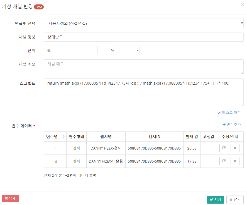
Task: Open the unit % dropdown selector
Action: (x=123, y=50)
